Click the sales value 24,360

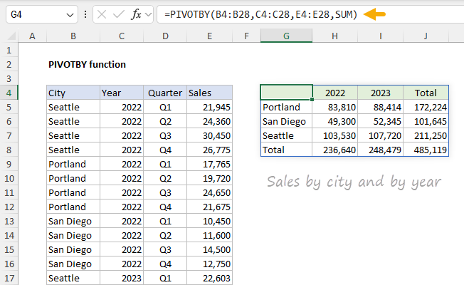[x=209, y=121]
